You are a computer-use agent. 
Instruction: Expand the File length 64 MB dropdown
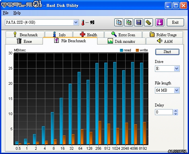click(x=176, y=90)
